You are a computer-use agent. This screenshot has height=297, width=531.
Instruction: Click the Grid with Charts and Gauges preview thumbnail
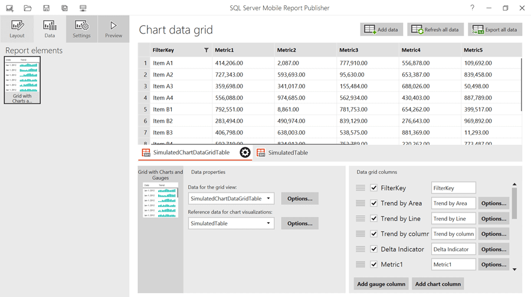(x=160, y=200)
